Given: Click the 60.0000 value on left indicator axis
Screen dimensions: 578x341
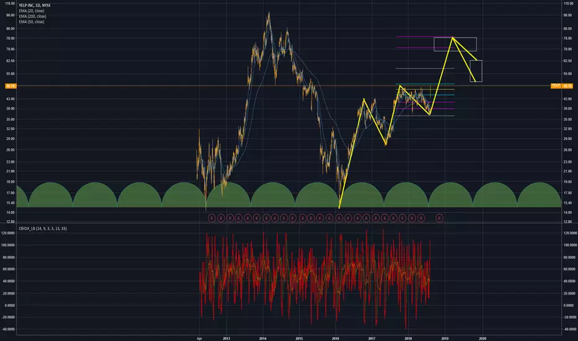Looking at the screenshot, I should click(x=8, y=270).
